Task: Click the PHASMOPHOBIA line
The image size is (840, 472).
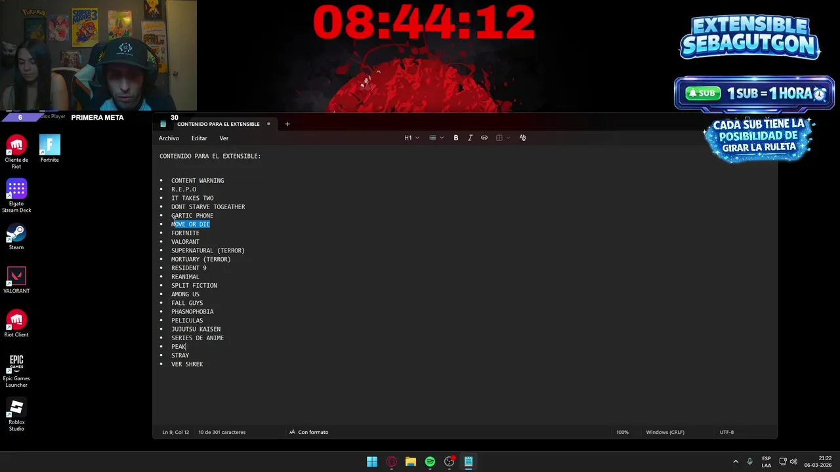Action: 192,312
